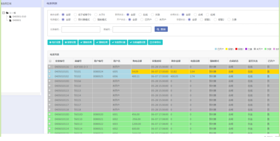Check the row for meter 0405010102
The width and height of the screenshot is (280, 141).
(50, 76)
